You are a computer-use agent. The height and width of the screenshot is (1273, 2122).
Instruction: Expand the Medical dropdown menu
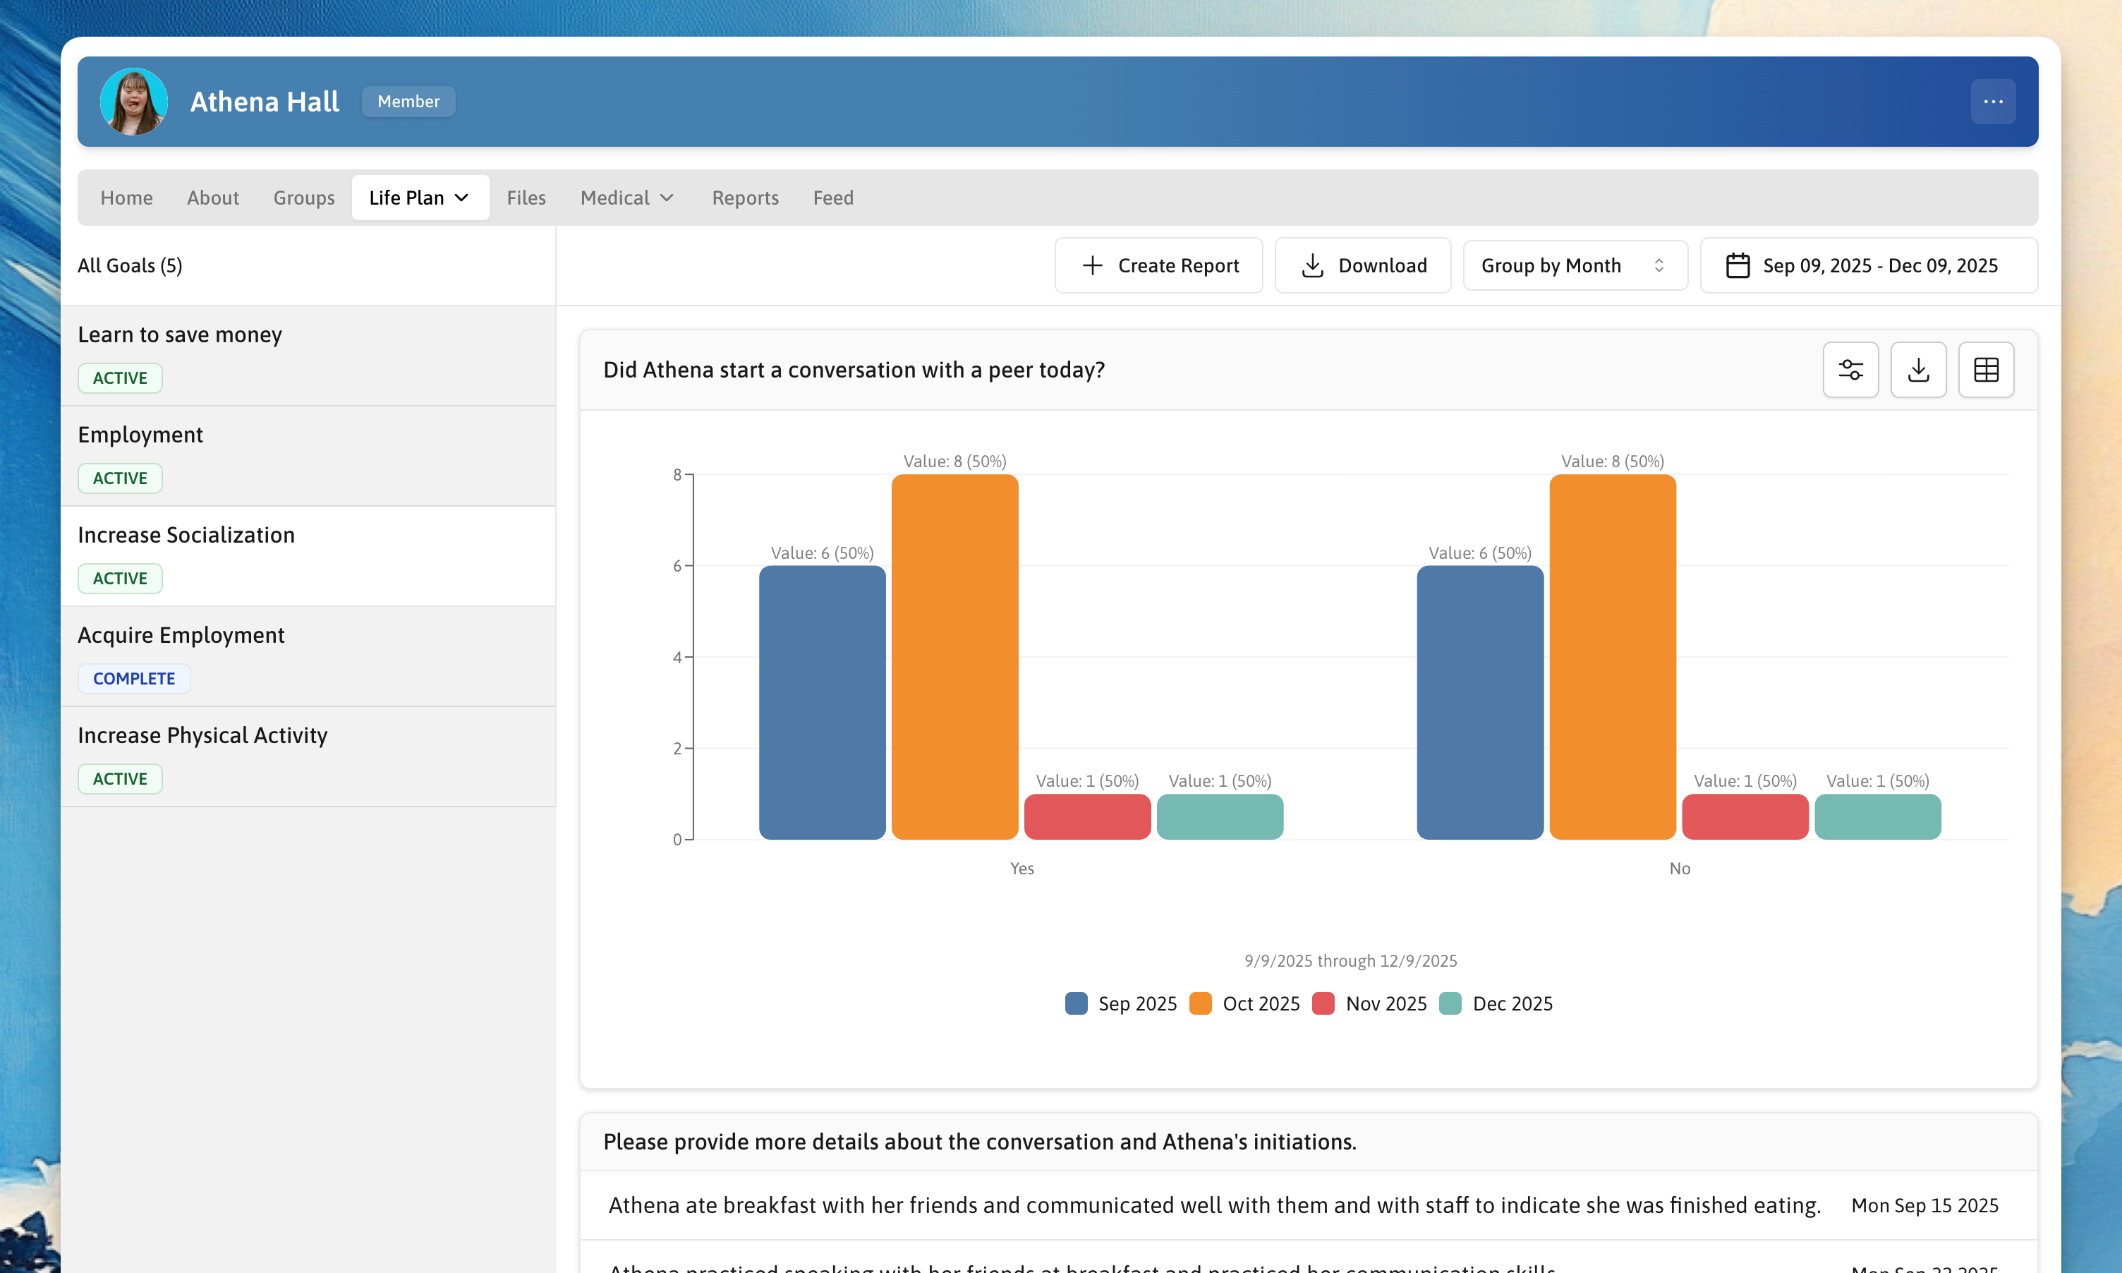(x=628, y=198)
